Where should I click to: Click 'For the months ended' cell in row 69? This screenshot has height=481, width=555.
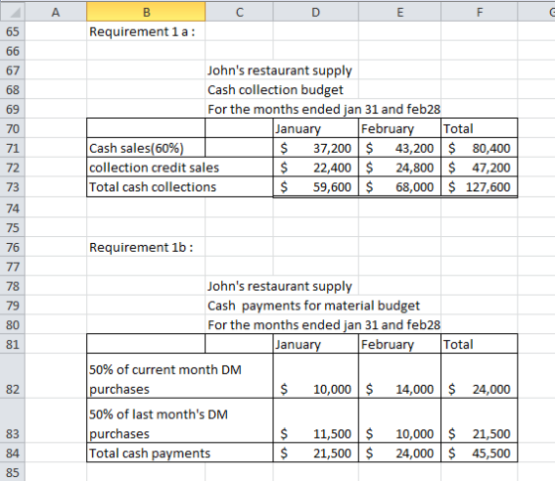point(324,109)
